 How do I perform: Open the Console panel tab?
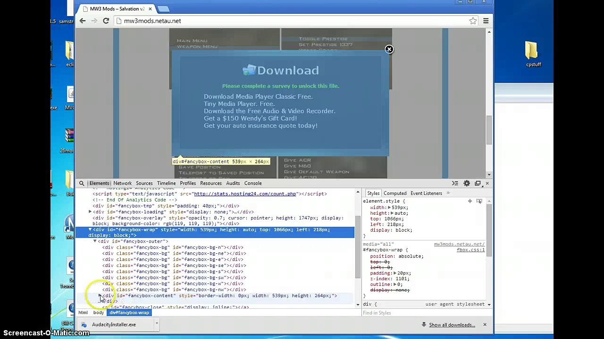(253, 183)
